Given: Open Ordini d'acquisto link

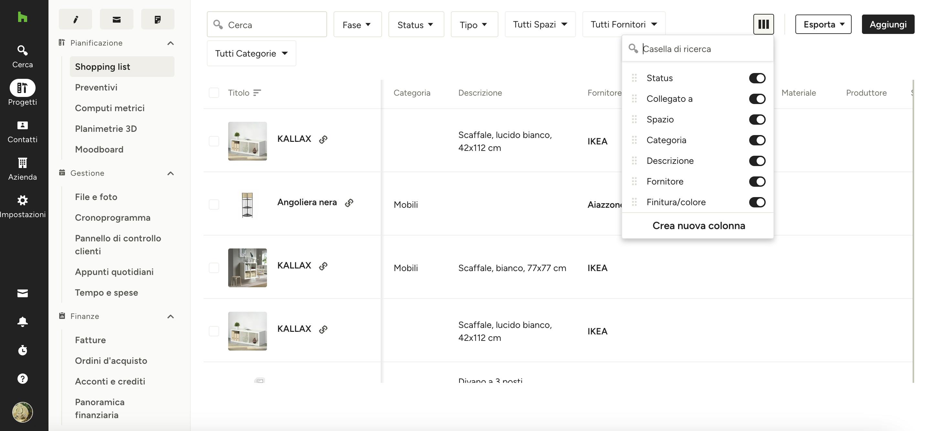Looking at the screenshot, I should coord(111,361).
